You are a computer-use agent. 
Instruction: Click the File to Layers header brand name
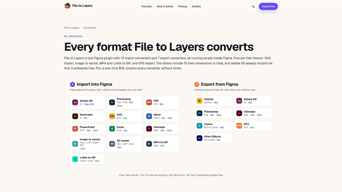pos(82,6)
